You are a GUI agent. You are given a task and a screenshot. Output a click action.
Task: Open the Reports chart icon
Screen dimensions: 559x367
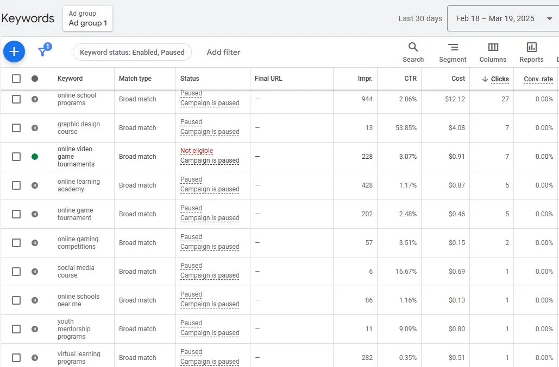[x=531, y=52]
